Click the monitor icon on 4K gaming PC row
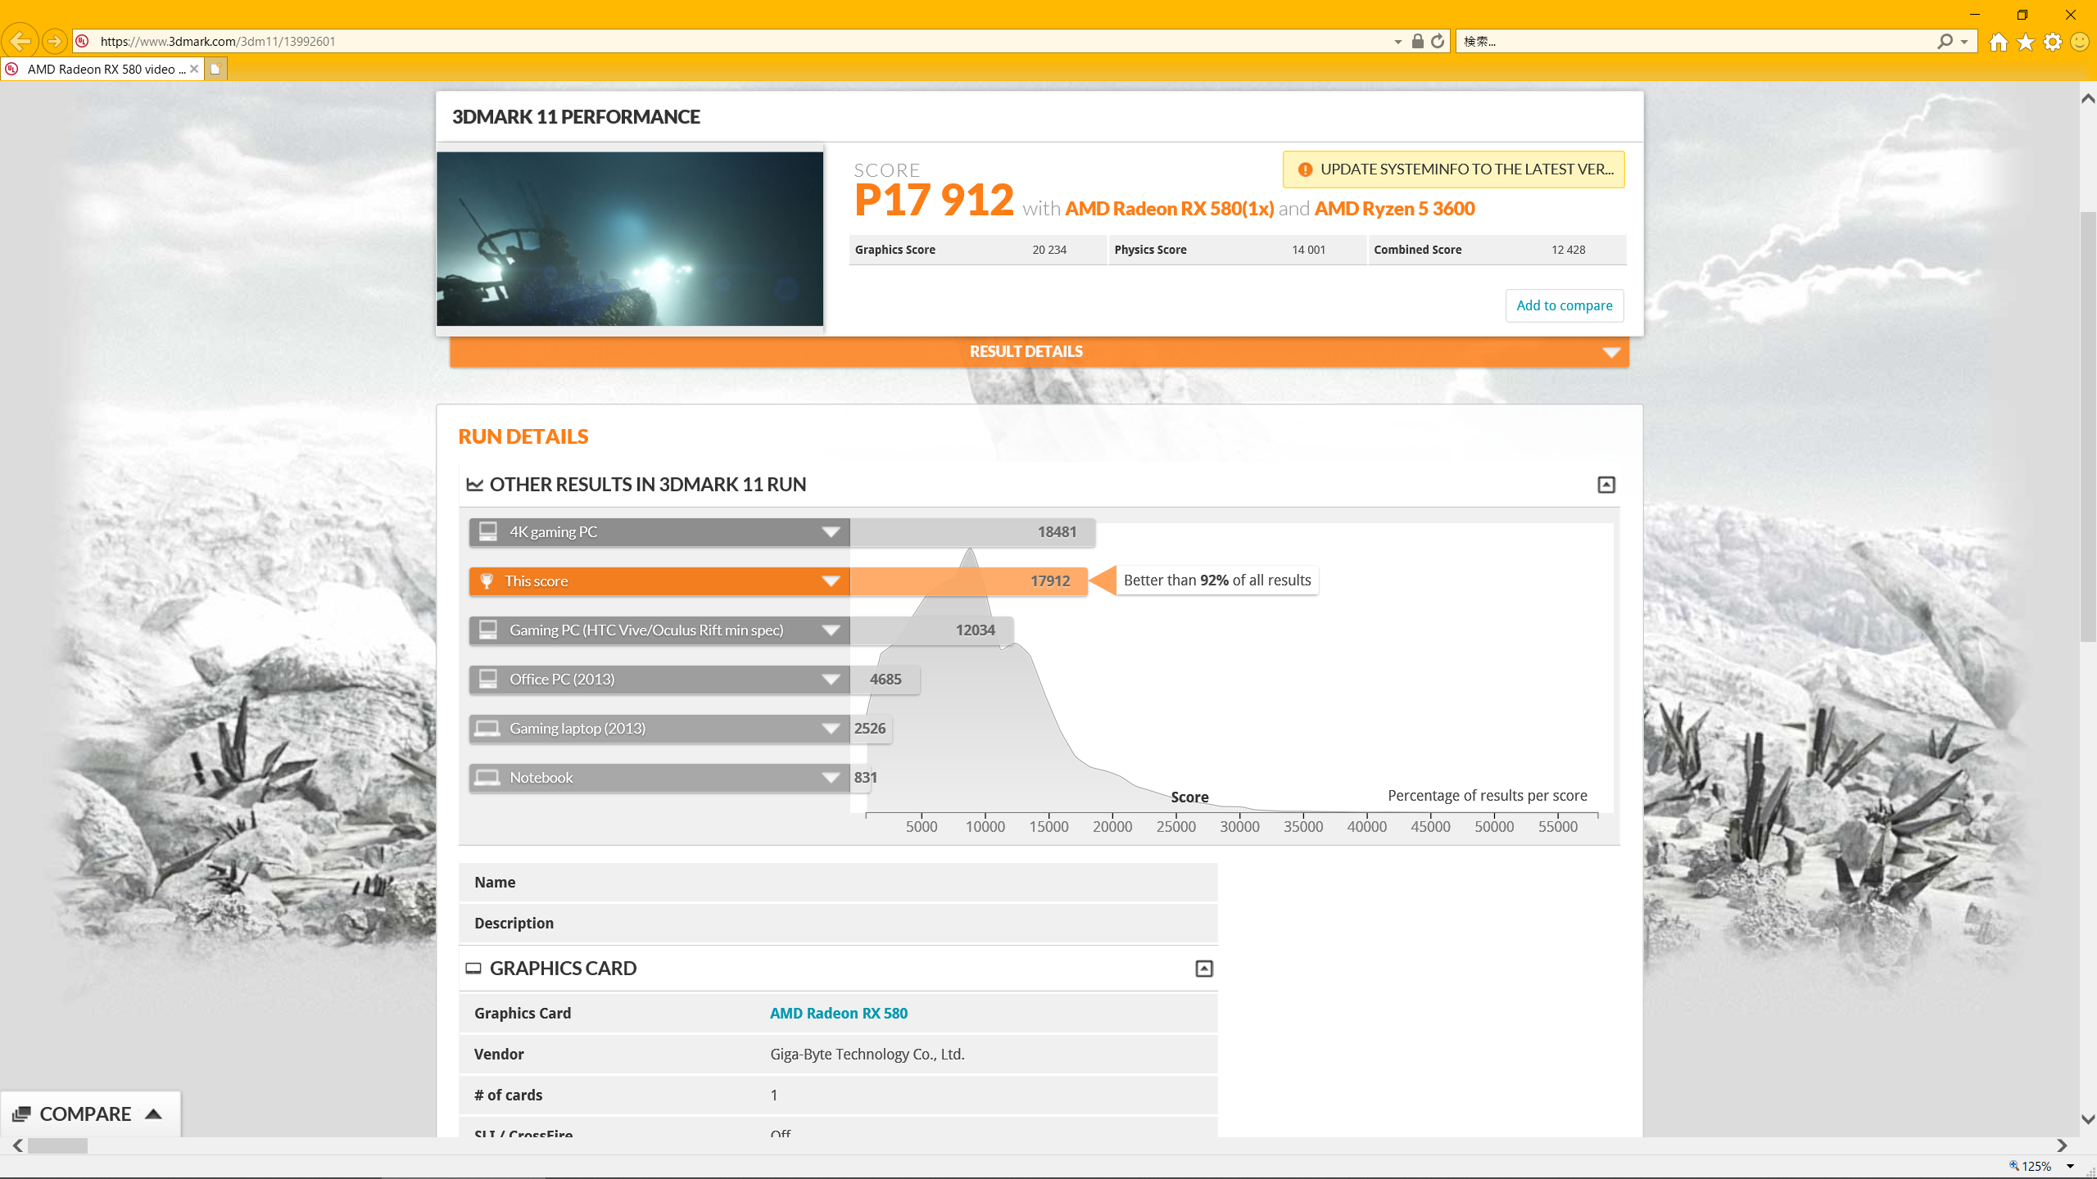The height and width of the screenshot is (1179, 2097). [x=488, y=531]
